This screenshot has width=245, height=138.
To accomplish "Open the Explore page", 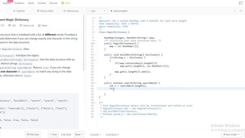I will 7,3.
